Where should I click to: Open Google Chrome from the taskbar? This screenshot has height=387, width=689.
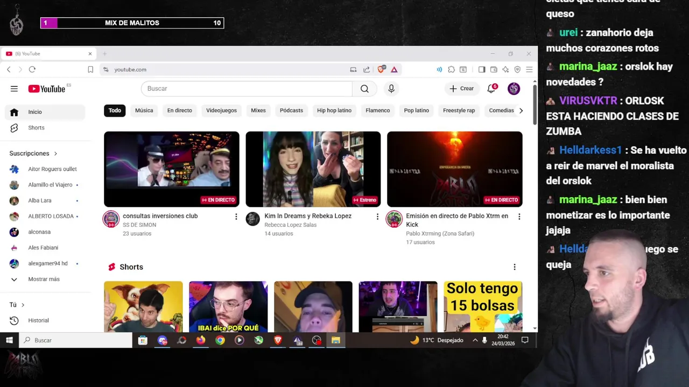(220, 340)
